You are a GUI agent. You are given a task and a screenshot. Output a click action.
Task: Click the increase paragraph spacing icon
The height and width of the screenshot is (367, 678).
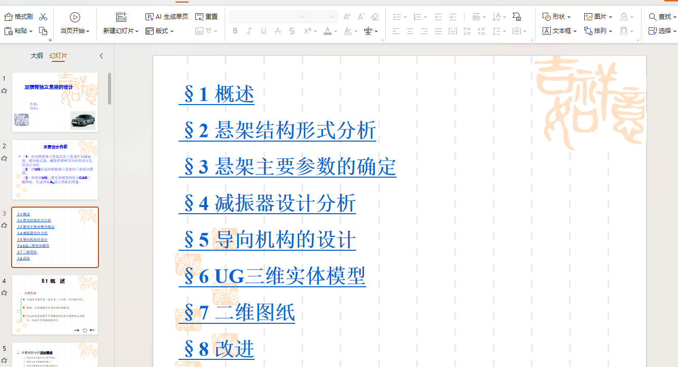point(467,31)
